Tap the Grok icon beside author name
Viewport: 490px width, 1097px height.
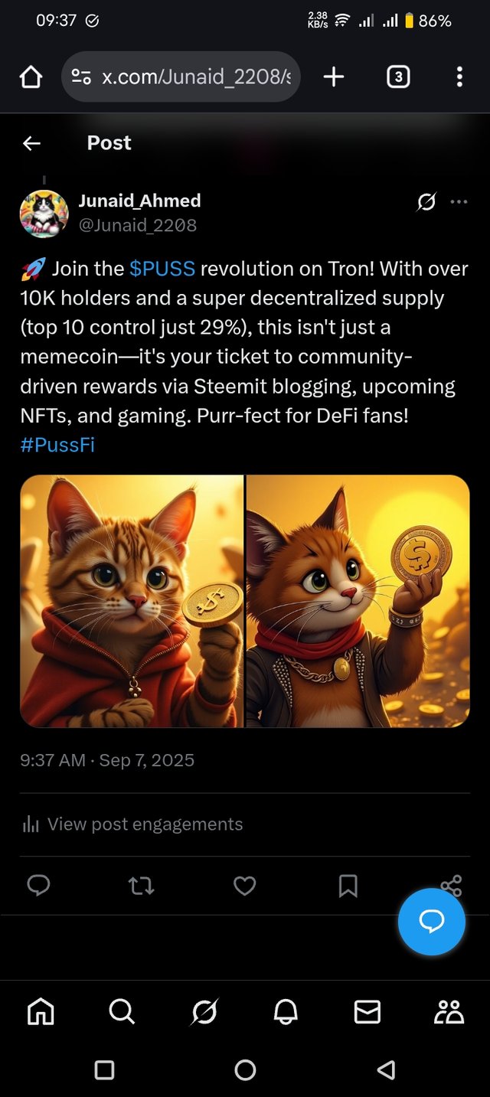point(426,202)
